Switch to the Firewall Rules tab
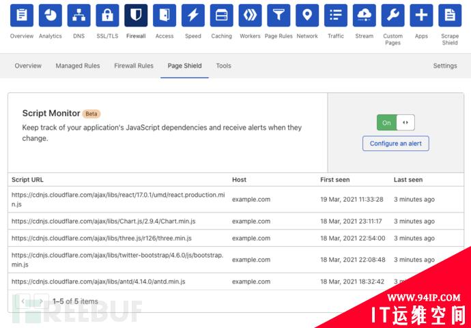This screenshot has width=471, height=328. pos(134,66)
